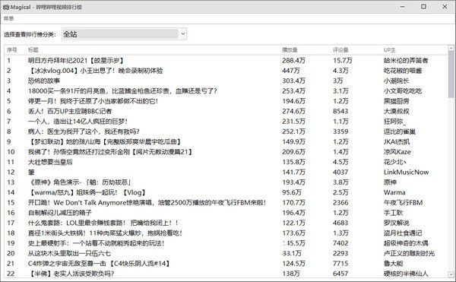Select row 从这块木头里取出一只伍六七
Viewport: 456px width, 282px height.
[226, 253]
